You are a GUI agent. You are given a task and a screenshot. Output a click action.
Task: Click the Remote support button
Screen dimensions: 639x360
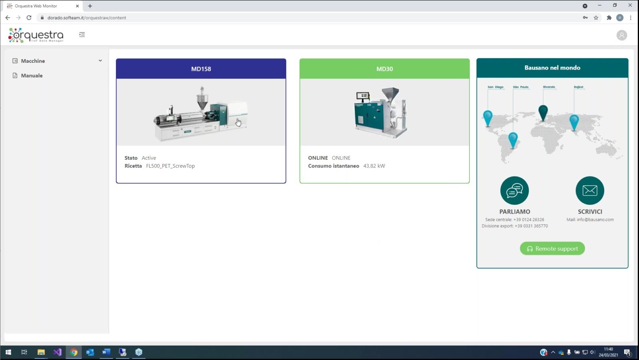(x=552, y=248)
